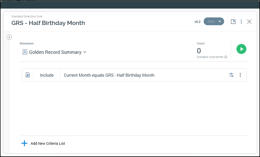
Task: Click the criteria list document icon
Action: click(x=28, y=75)
